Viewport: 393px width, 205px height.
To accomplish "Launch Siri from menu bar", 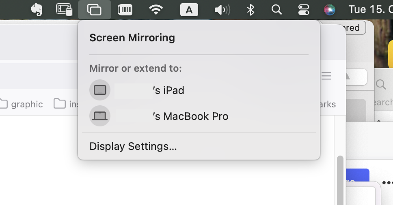I will pos(330,10).
